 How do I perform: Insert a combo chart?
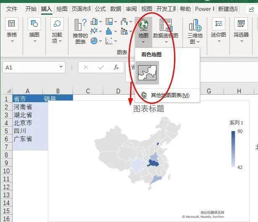pos(124,31)
